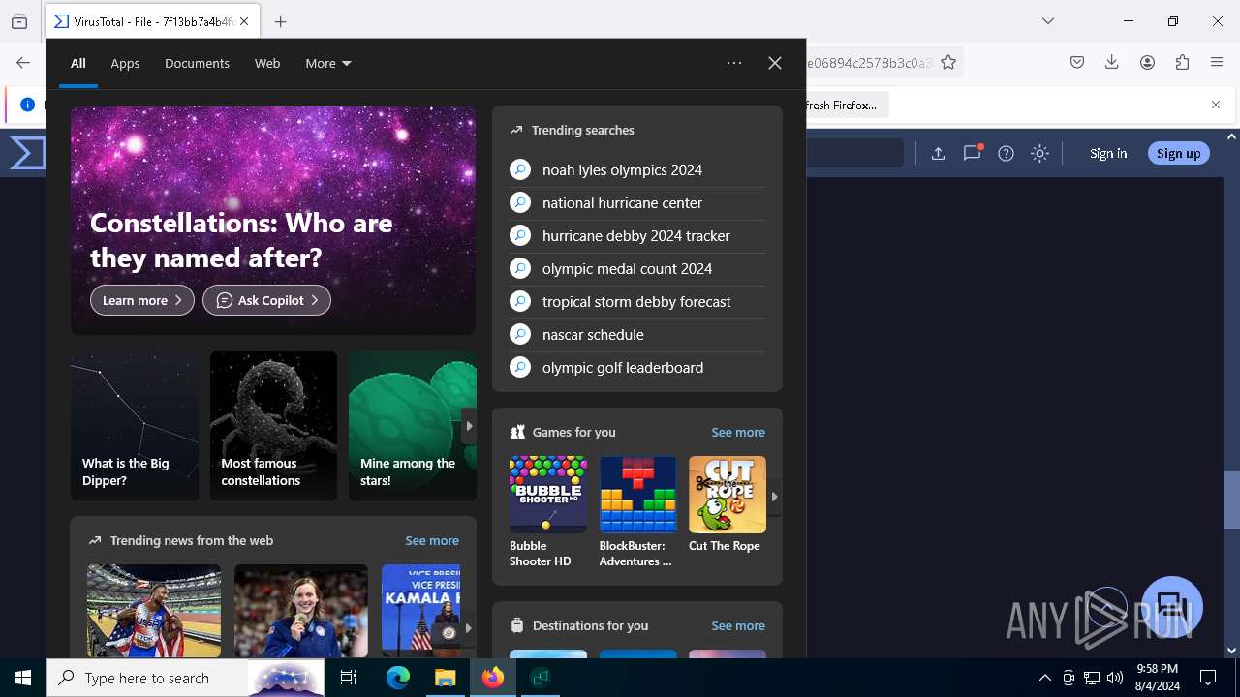The width and height of the screenshot is (1240, 697).
Task: Open the athlete with flag news thumbnail
Action: click(154, 611)
